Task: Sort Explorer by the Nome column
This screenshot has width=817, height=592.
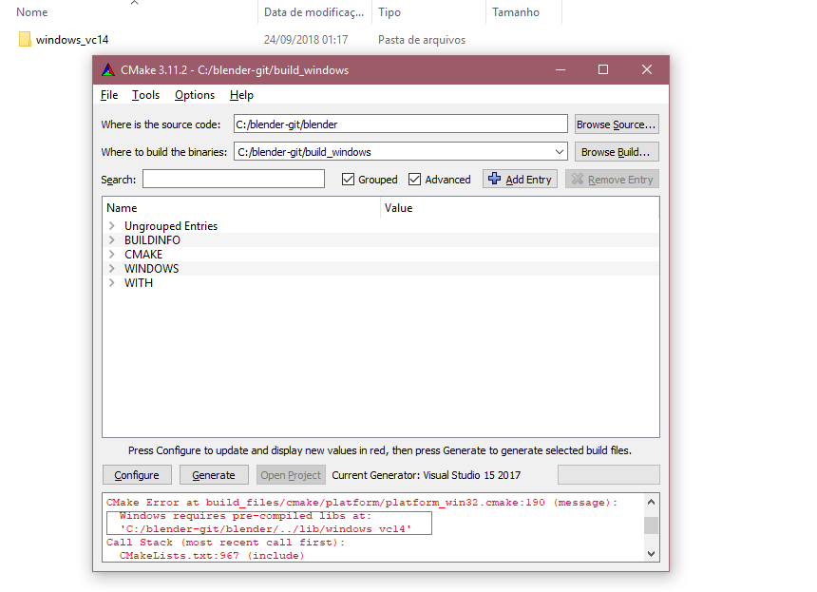Action: coord(32,12)
